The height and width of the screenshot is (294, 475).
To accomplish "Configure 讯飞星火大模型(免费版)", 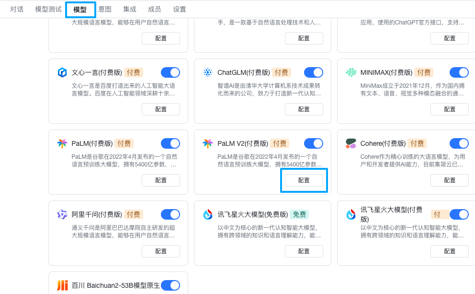I will pyautogui.click(x=304, y=251).
